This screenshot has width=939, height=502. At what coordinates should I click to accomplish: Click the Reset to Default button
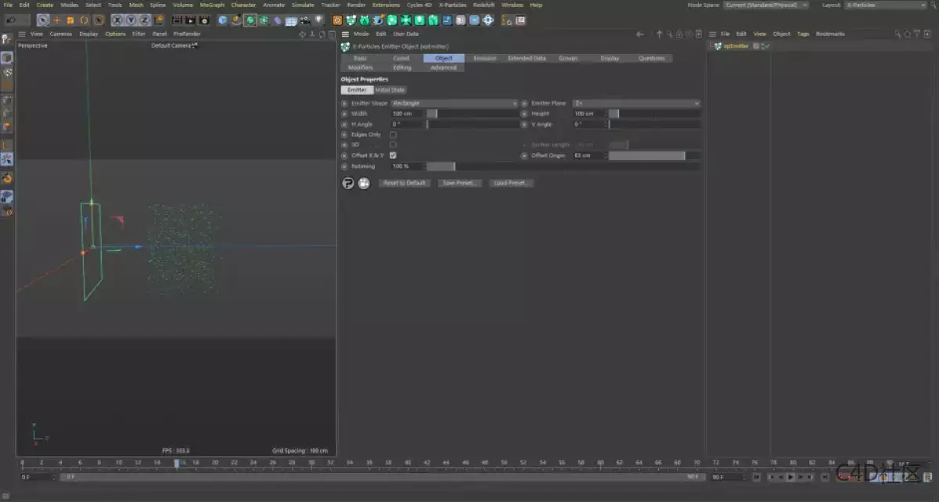(x=404, y=182)
